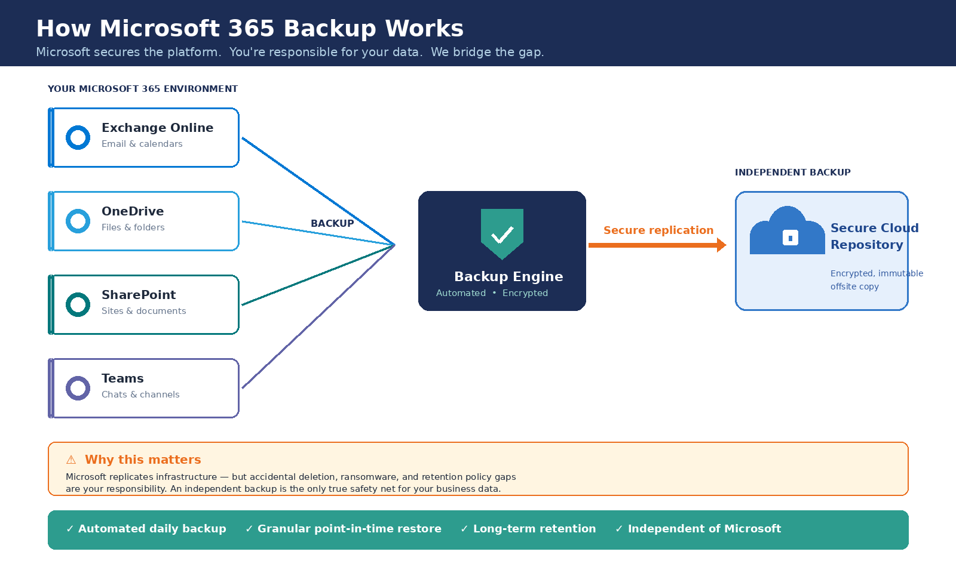956x567 pixels.
Task: Click the orange Secure replication arrow
Action: [656, 245]
